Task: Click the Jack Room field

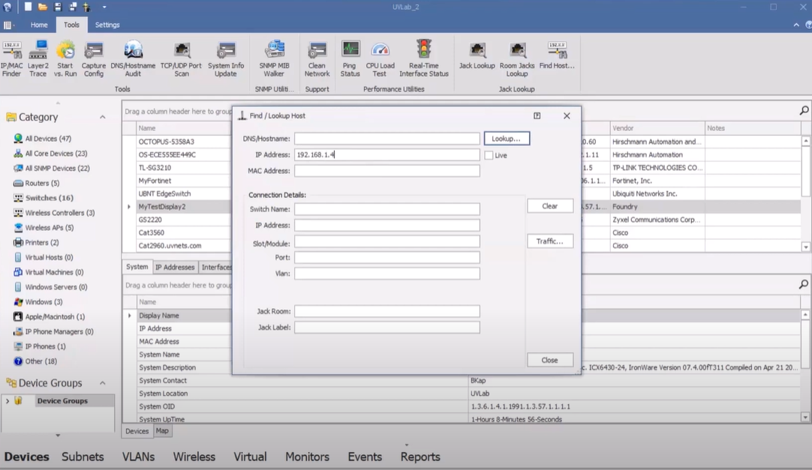Action: (386, 311)
